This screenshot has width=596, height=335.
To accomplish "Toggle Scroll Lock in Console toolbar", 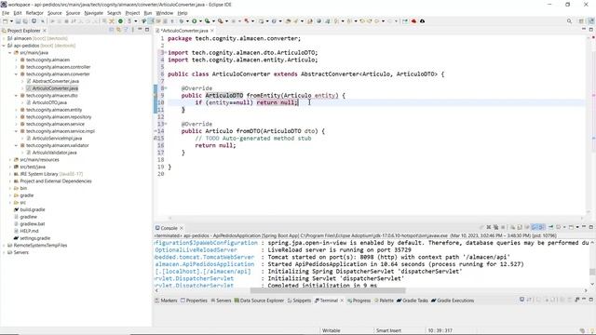I will point(520,227).
